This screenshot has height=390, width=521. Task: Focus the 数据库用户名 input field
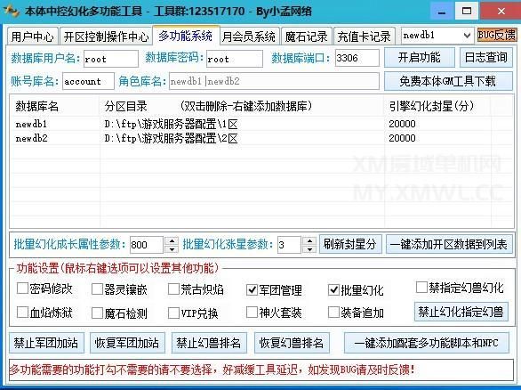(x=110, y=59)
